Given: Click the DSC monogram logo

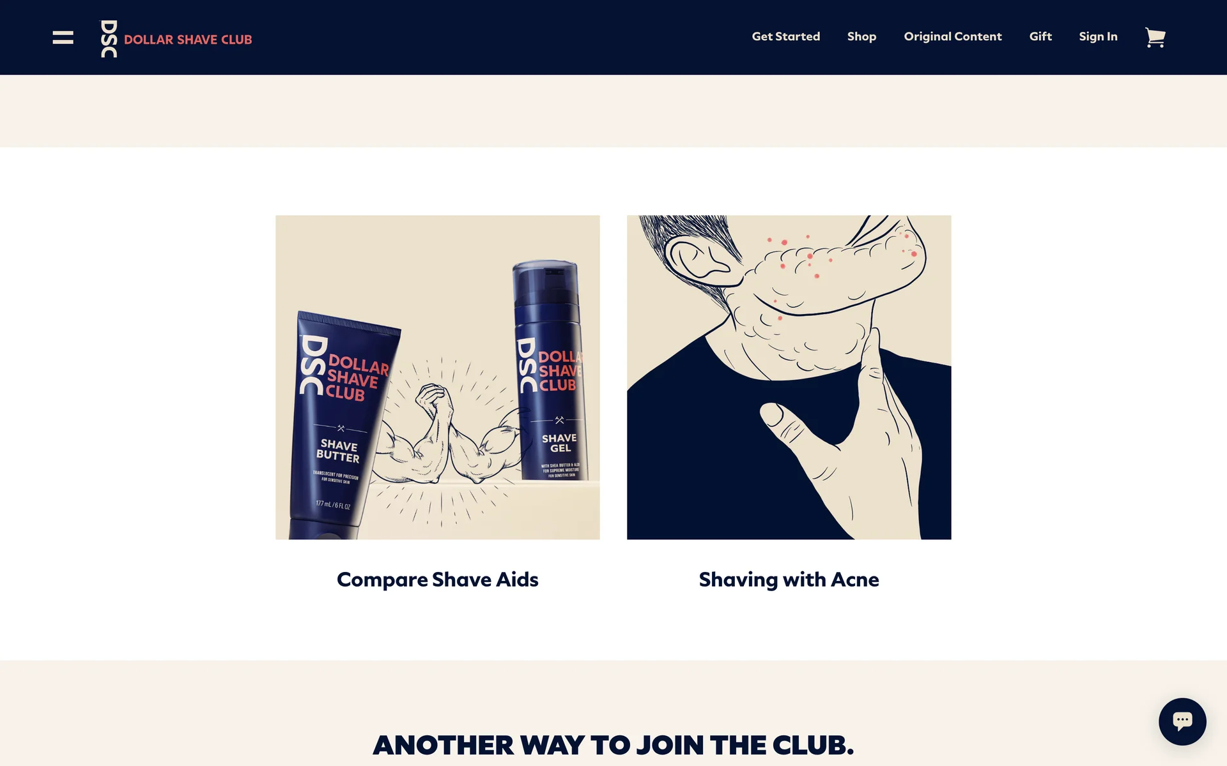Looking at the screenshot, I should point(109,39).
